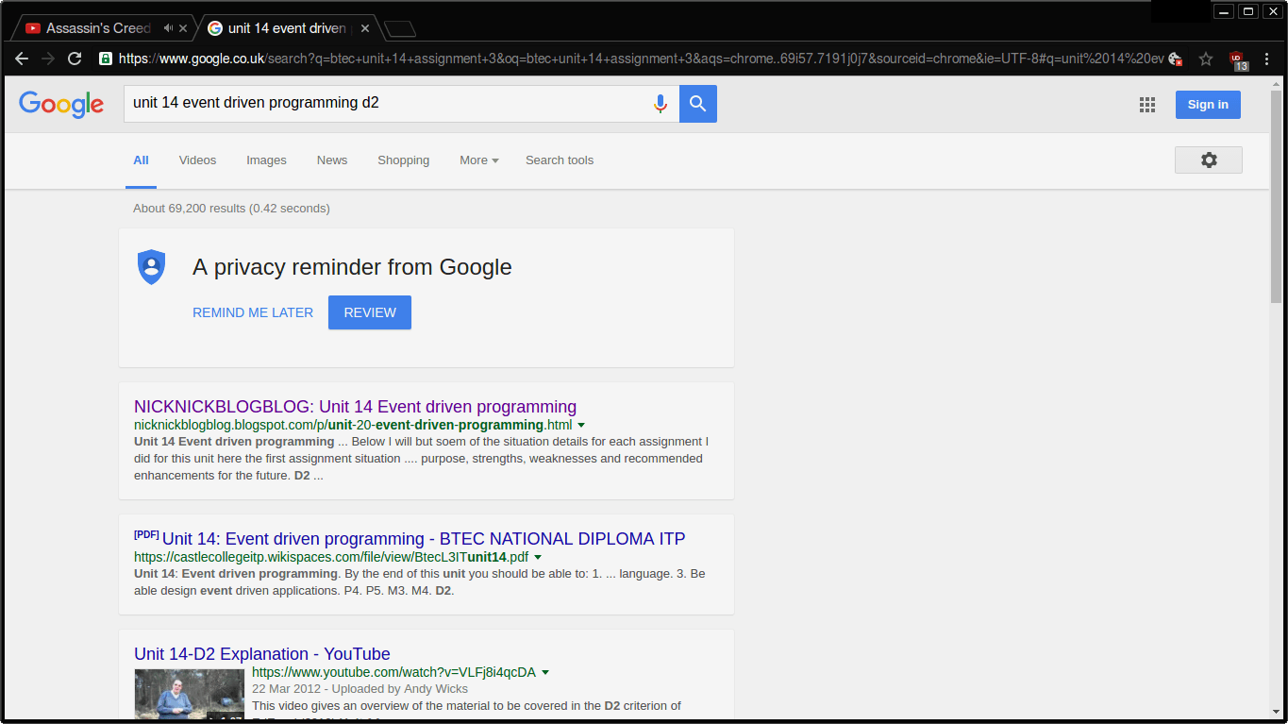1288x724 pixels.
Task: Click the blue search magnifier button
Action: (x=698, y=104)
